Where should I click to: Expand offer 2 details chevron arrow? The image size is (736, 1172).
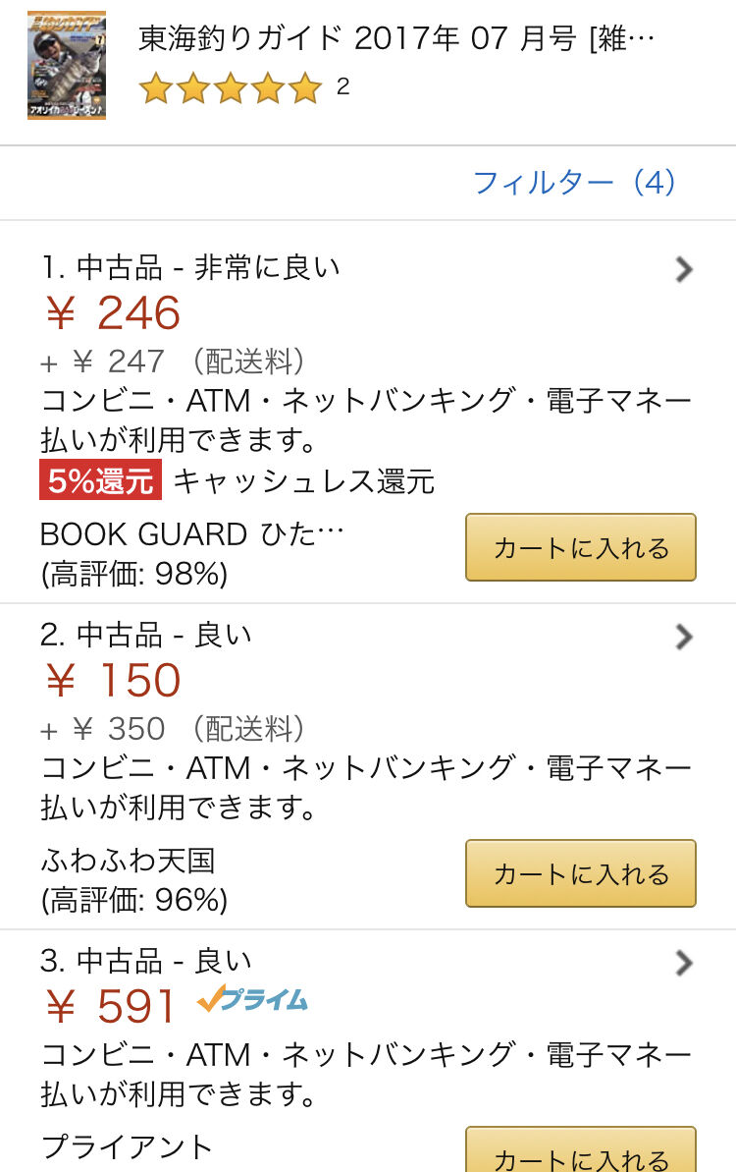coord(684,637)
